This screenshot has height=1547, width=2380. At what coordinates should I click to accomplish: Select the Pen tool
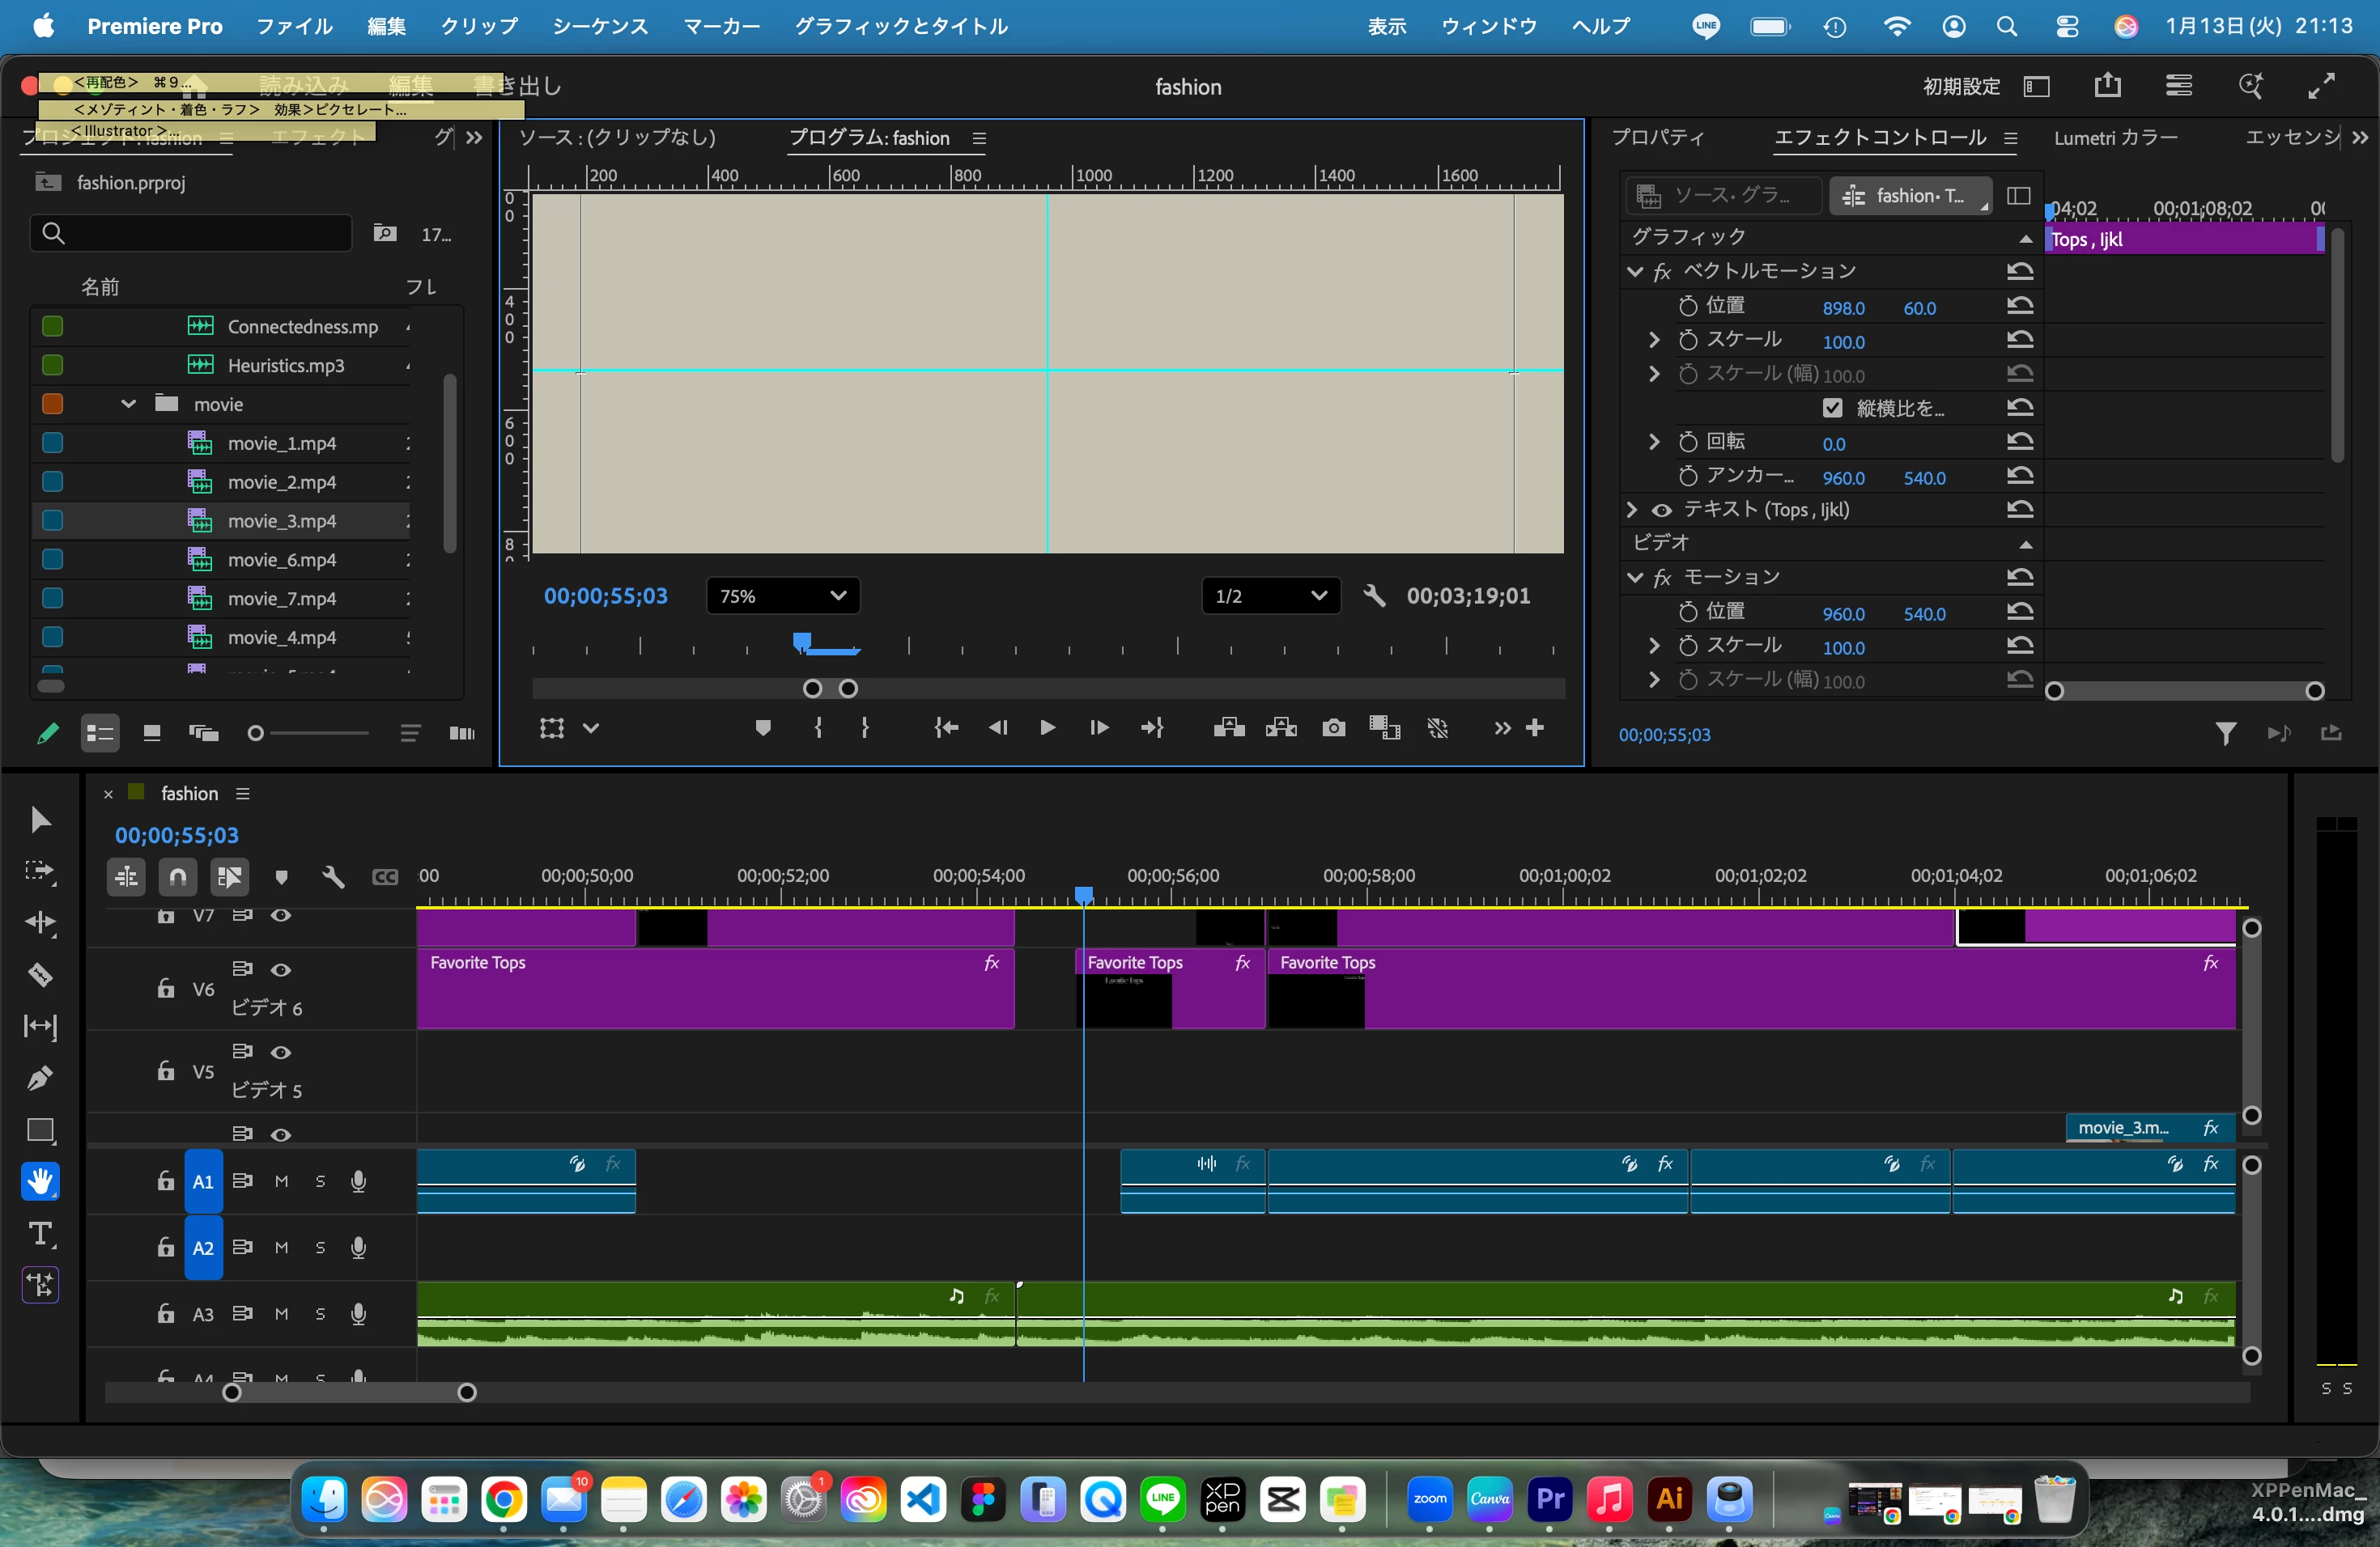40,1079
